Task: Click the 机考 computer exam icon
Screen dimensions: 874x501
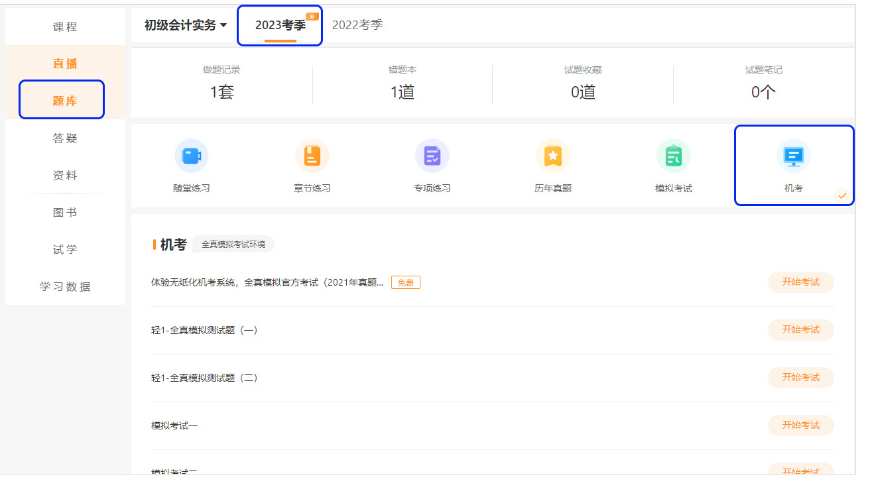Action: (793, 164)
